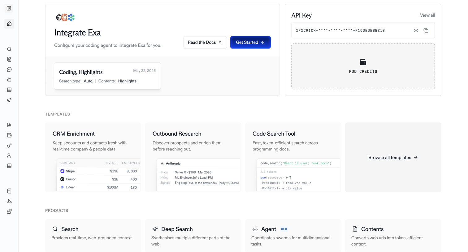Click the API Key panel heading
Image resolution: width=468 pixels, height=252 pixels.
pyautogui.click(x=301, y=15)
